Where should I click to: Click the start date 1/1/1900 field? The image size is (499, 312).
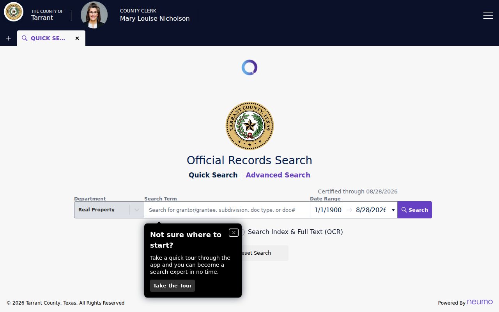[328, 210]
